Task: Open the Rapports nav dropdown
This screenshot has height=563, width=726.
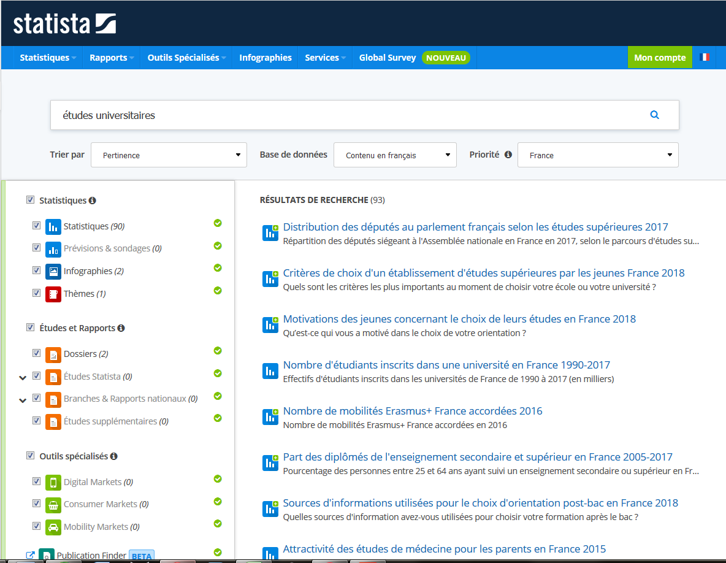Action: (112, 58)
